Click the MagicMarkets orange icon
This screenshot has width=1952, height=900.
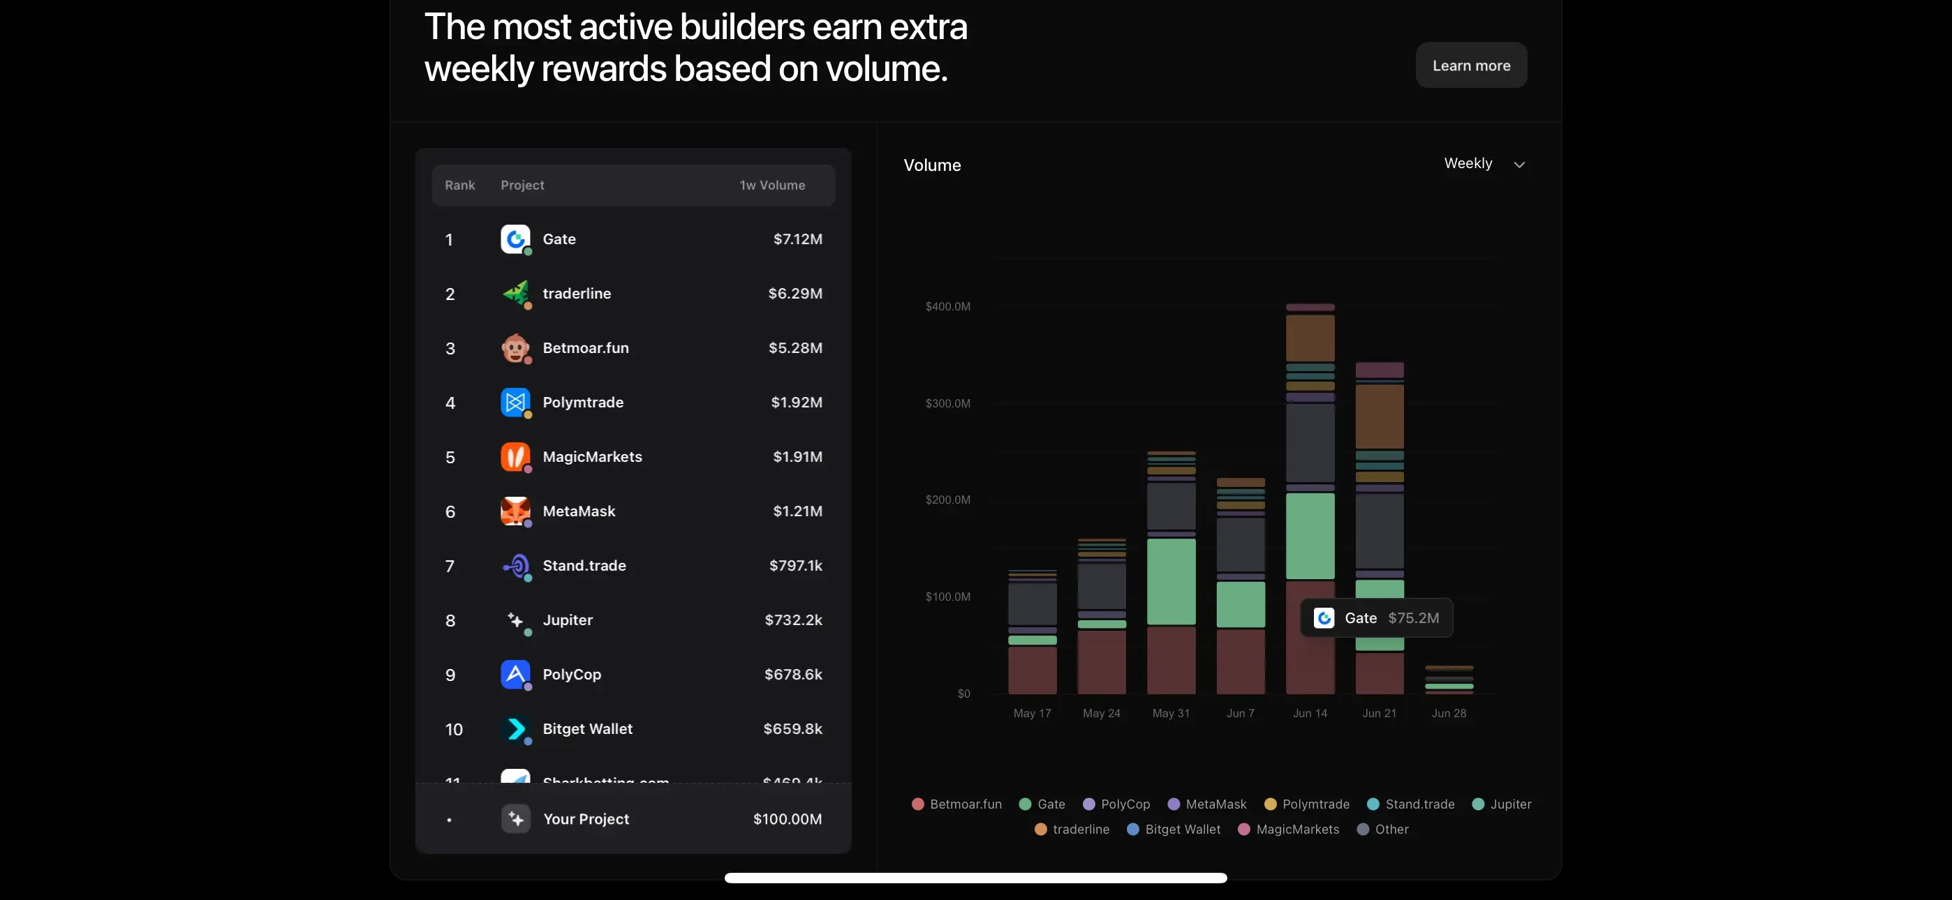coord(515,457)
